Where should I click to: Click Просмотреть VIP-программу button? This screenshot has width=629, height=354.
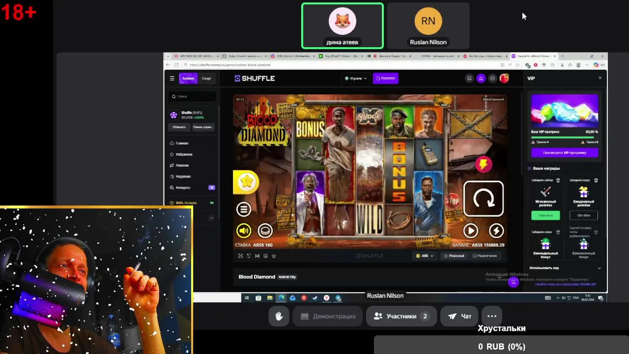(565, 152)
